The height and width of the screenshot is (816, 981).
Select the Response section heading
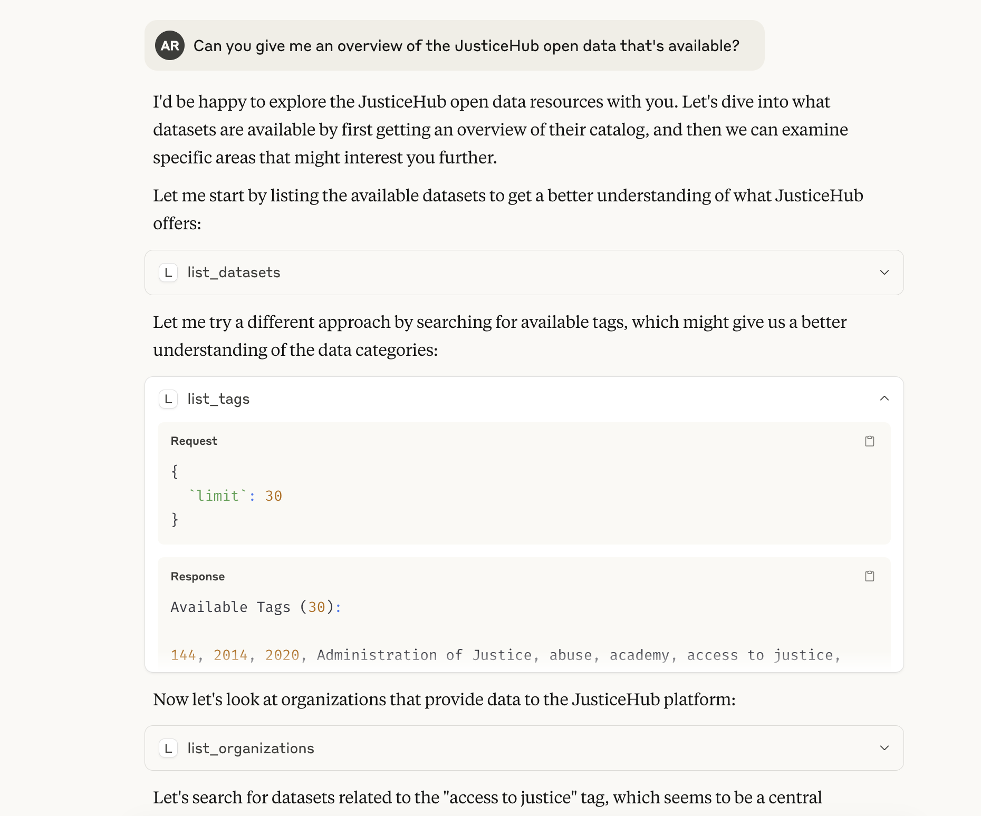(x=197, y=576)
